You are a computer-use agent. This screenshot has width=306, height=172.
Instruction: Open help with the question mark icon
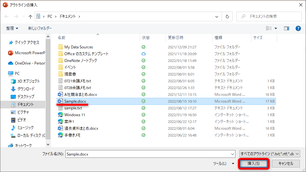pos(298,28)
